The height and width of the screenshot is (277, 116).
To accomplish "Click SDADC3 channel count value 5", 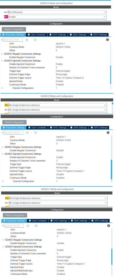I will 56,67.
